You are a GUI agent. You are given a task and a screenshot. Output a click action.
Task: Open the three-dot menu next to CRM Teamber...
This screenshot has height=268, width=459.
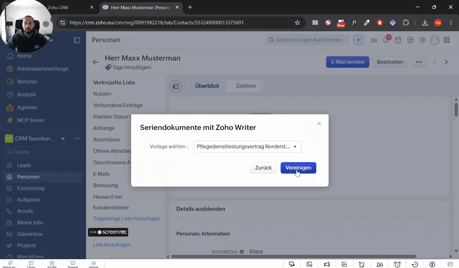[x=77, y=139]
